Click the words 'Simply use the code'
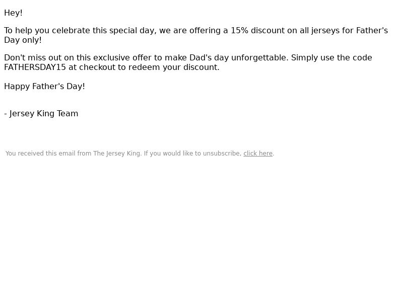Image resolution: width=403 pixels, height=302 pixels. [x=331, y=57]
